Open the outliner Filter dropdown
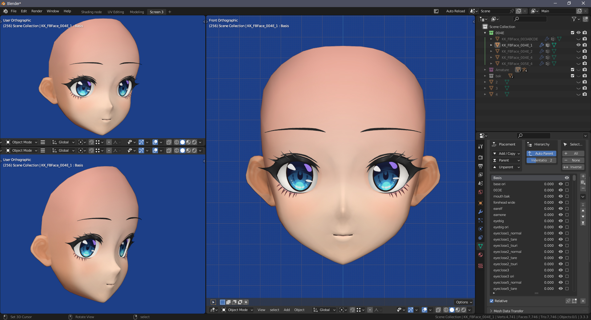 (576, 19)
